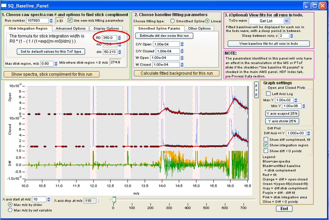Choose Max m/z by set variable
The image size is (329, 220).
pyautogui.click(x=10, y=210)
